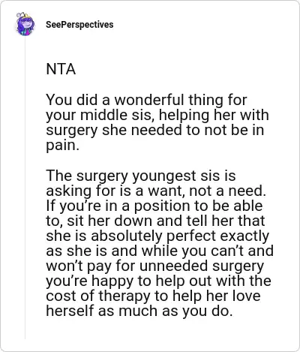Open the SeePerspectives username profile link
The height and width of the screenshot is (352, 300).
pyautogui.click(x=79, y=25)
